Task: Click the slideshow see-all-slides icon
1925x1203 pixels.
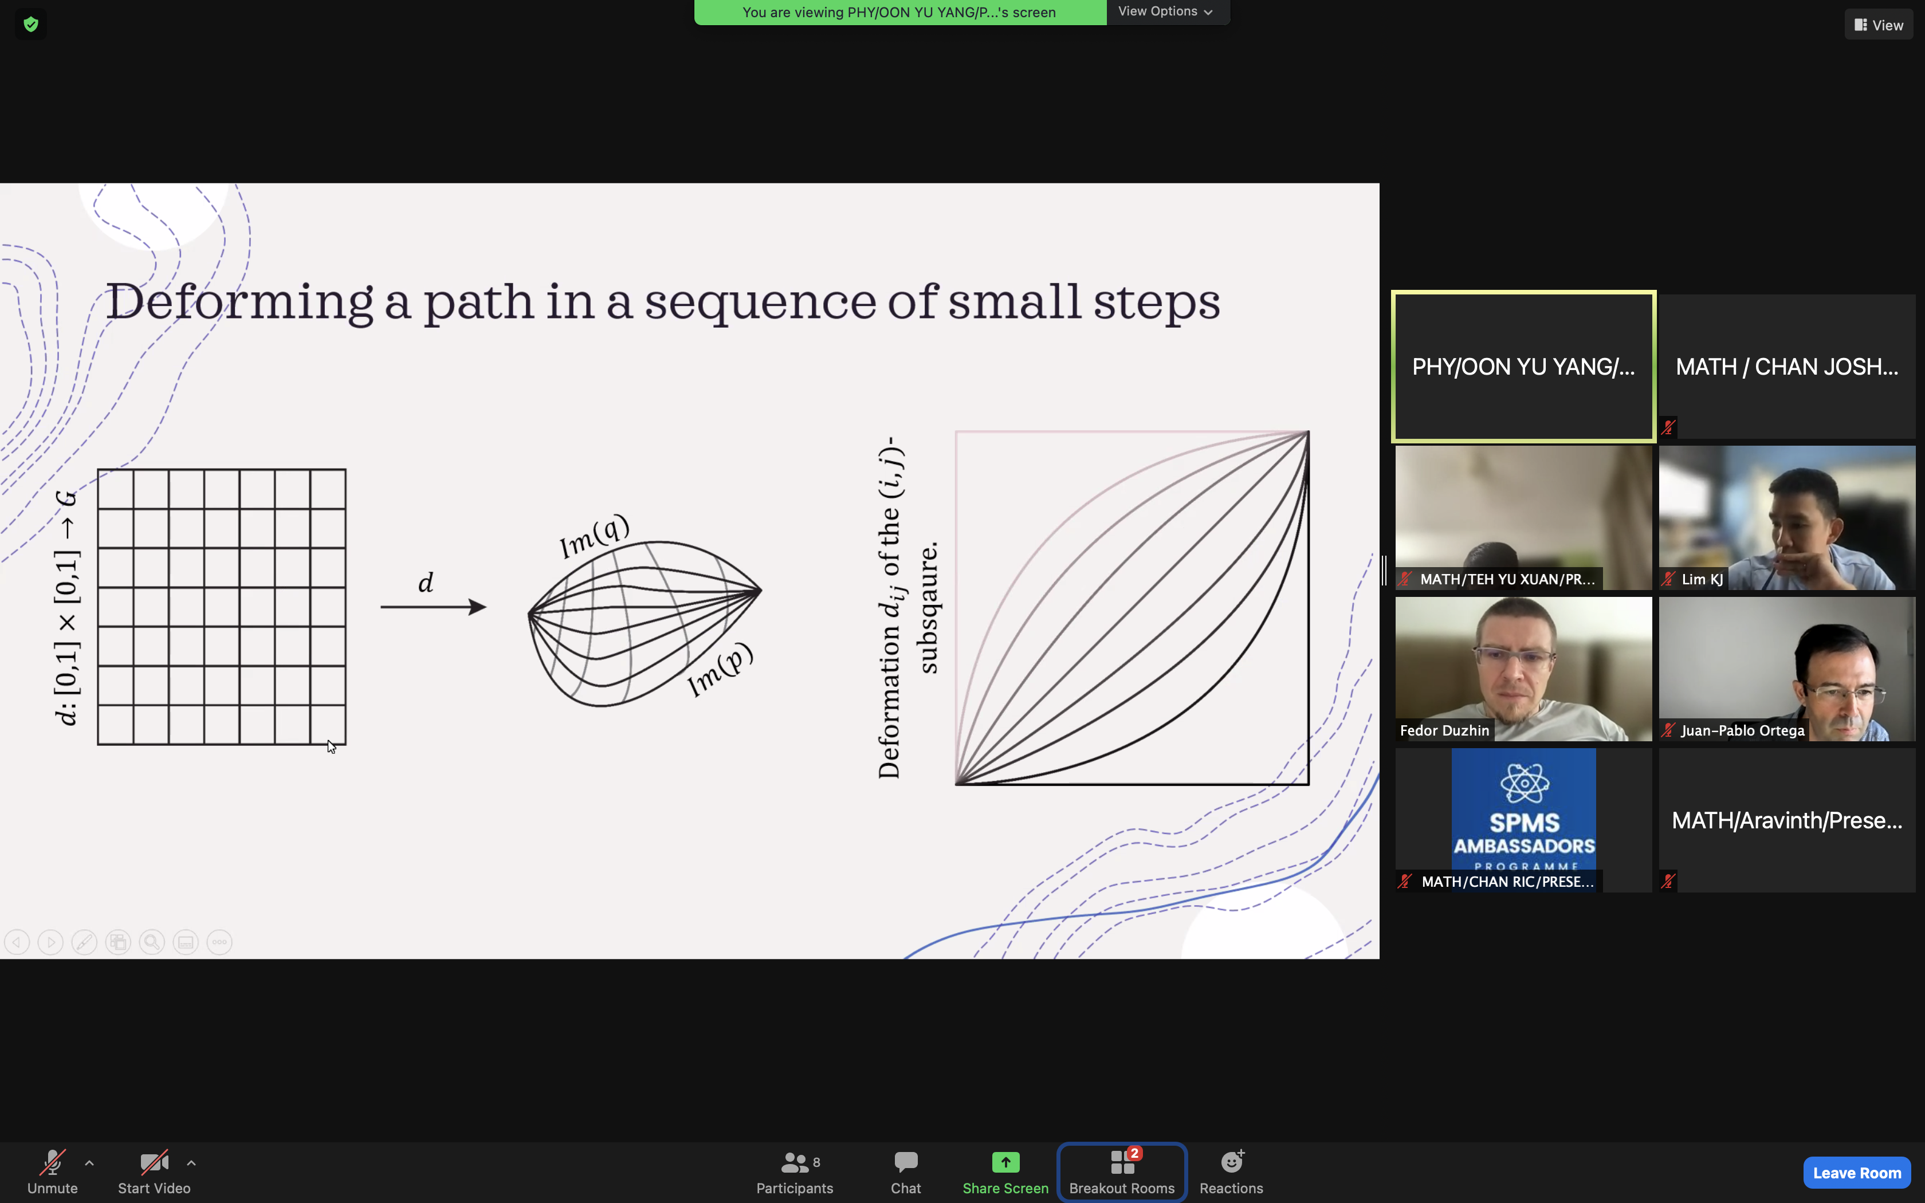Action: [x=119, y=942]
